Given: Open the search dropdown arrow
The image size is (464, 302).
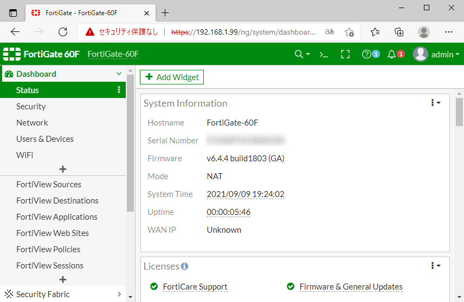Looking at the screenshot, I should click(x=308, y=54).
